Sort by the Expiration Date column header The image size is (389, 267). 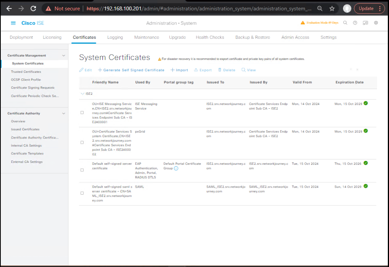point(350,82)
